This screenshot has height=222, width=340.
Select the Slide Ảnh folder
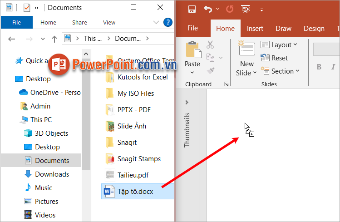click(x=126, y=126)
